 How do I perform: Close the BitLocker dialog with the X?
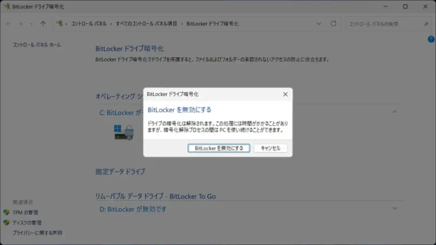click(285, 94)
